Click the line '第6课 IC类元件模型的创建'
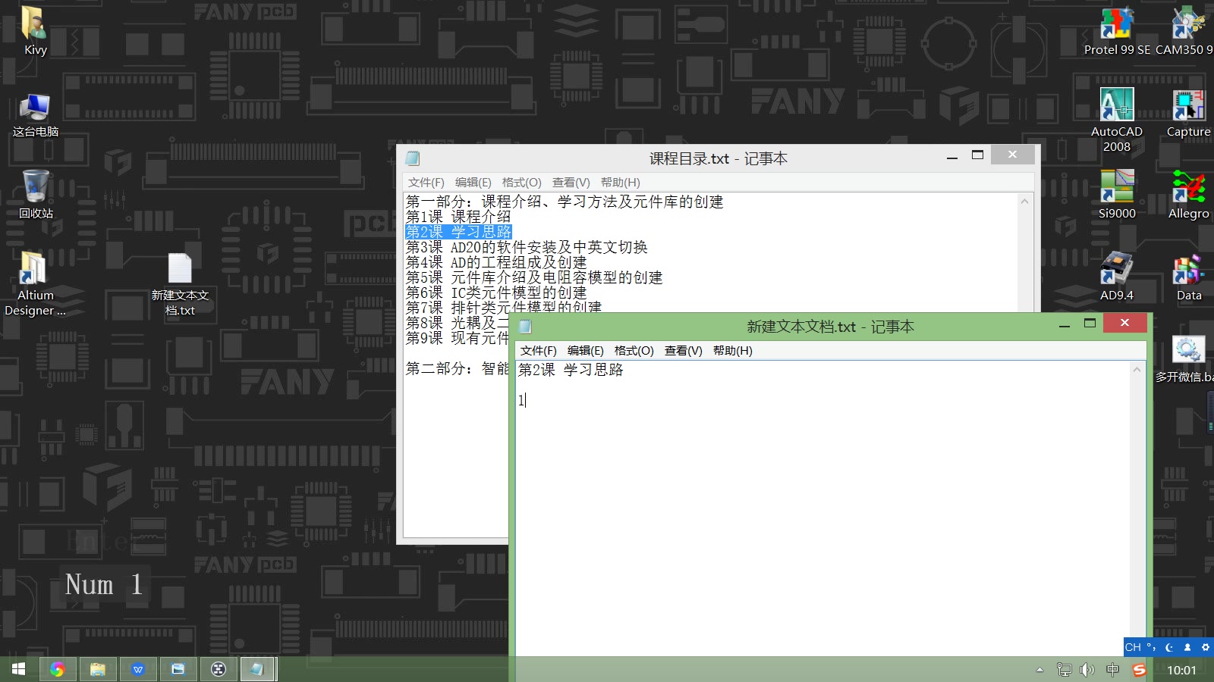Viewport: 1214px width, 682px height. coord(496,293)
